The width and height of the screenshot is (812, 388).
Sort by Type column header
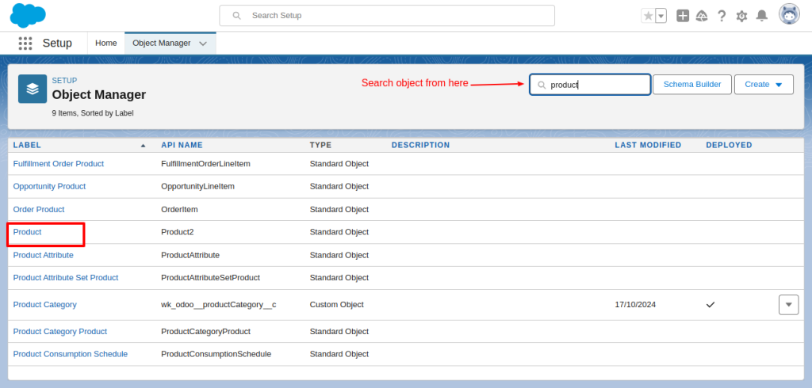(320, 146)
